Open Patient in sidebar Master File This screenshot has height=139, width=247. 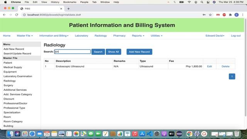[8, 63]
